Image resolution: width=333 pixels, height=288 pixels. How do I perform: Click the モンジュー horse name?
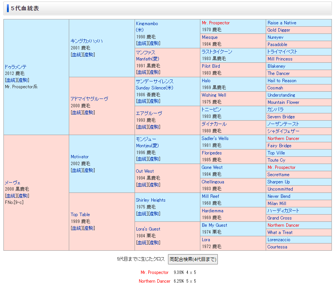coord(146,139)
